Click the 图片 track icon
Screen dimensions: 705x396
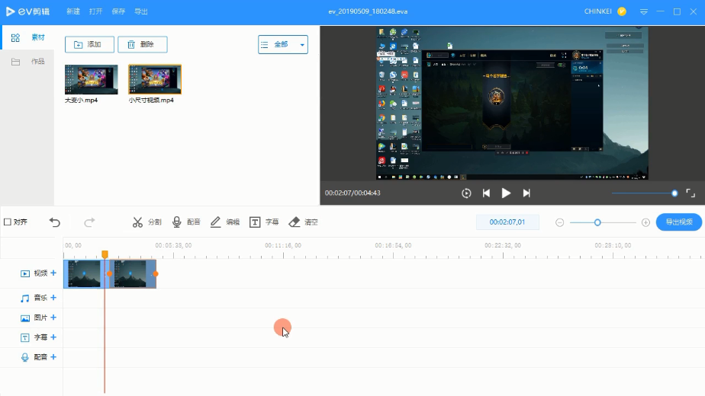point(25,318)
